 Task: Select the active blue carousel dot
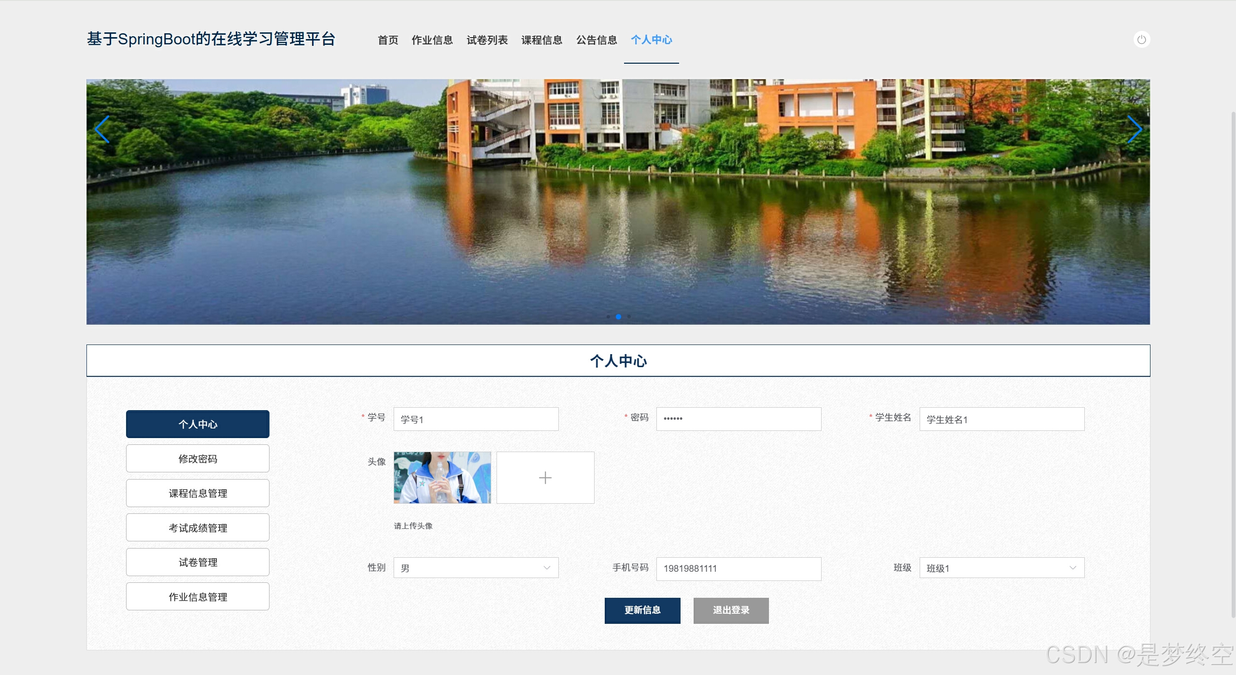coord(618,317)
